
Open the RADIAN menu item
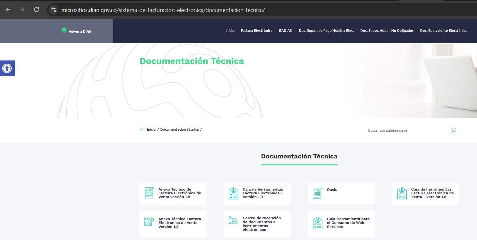pos(286,31)
